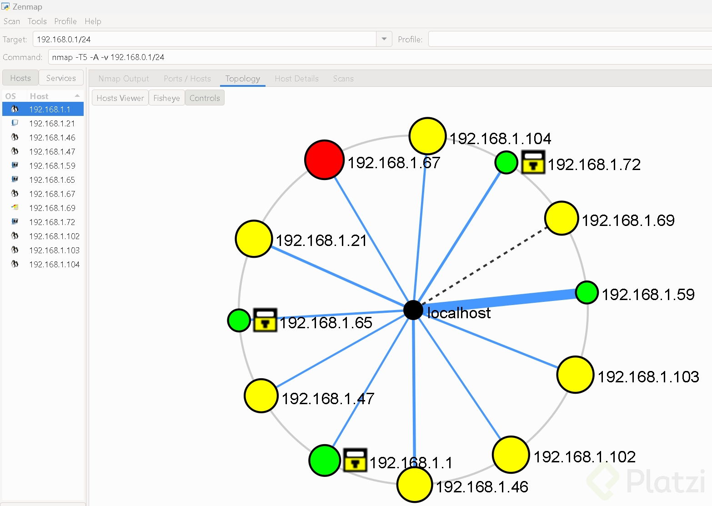Image resolution: width=712 pixels, height=506 pixels.
Task: Select host 192.168.1.103 in the list
Action: coord(43,250)
